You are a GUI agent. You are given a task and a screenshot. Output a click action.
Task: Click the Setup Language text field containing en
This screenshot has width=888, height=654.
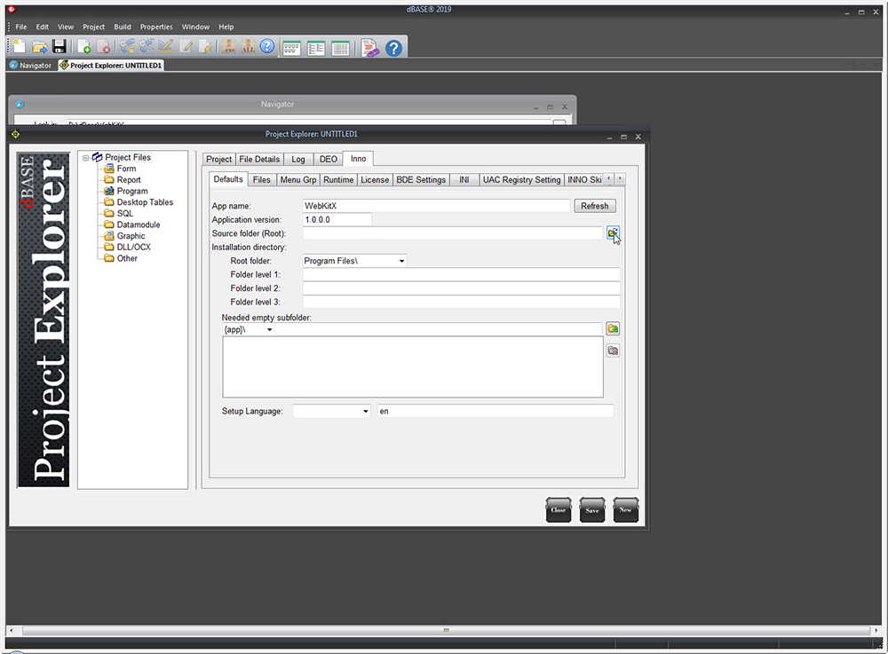(x=496, y=411)
